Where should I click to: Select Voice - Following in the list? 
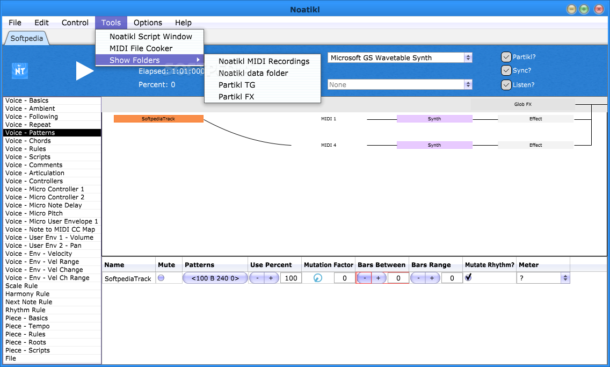[x=52, y=117]
